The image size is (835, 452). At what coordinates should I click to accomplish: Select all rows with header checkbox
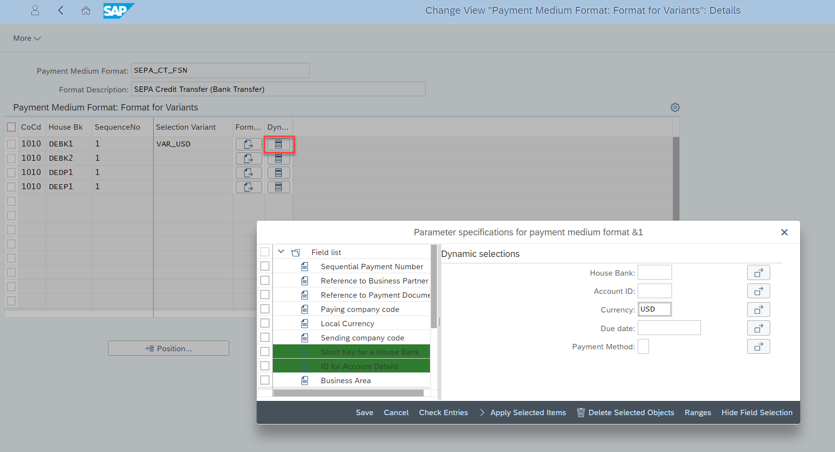tap(11, 127)
